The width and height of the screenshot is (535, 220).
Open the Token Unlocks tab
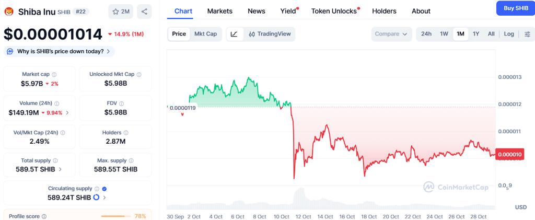[333, 11]
